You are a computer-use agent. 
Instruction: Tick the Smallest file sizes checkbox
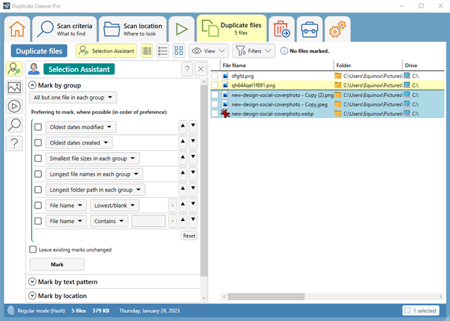tap(38, 158)
